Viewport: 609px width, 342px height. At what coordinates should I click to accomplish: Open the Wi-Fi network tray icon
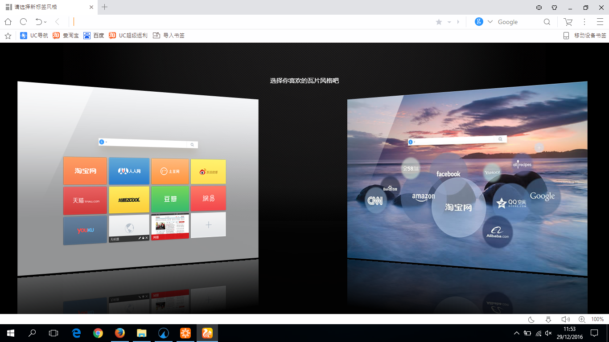[539, 333]
